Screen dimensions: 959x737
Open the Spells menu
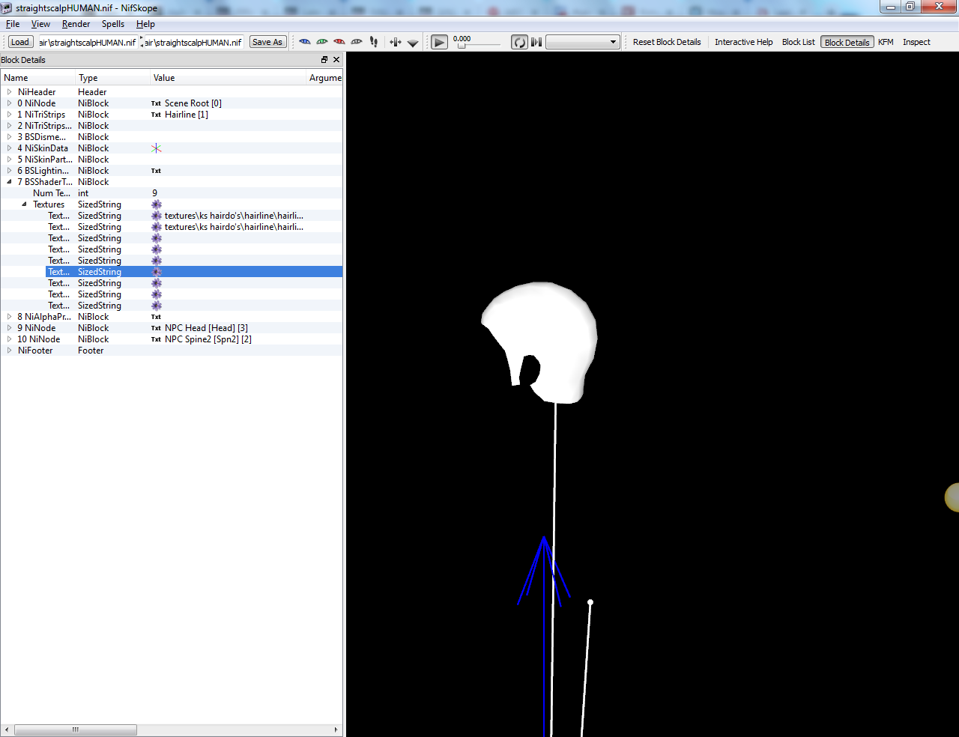[113, 24]
